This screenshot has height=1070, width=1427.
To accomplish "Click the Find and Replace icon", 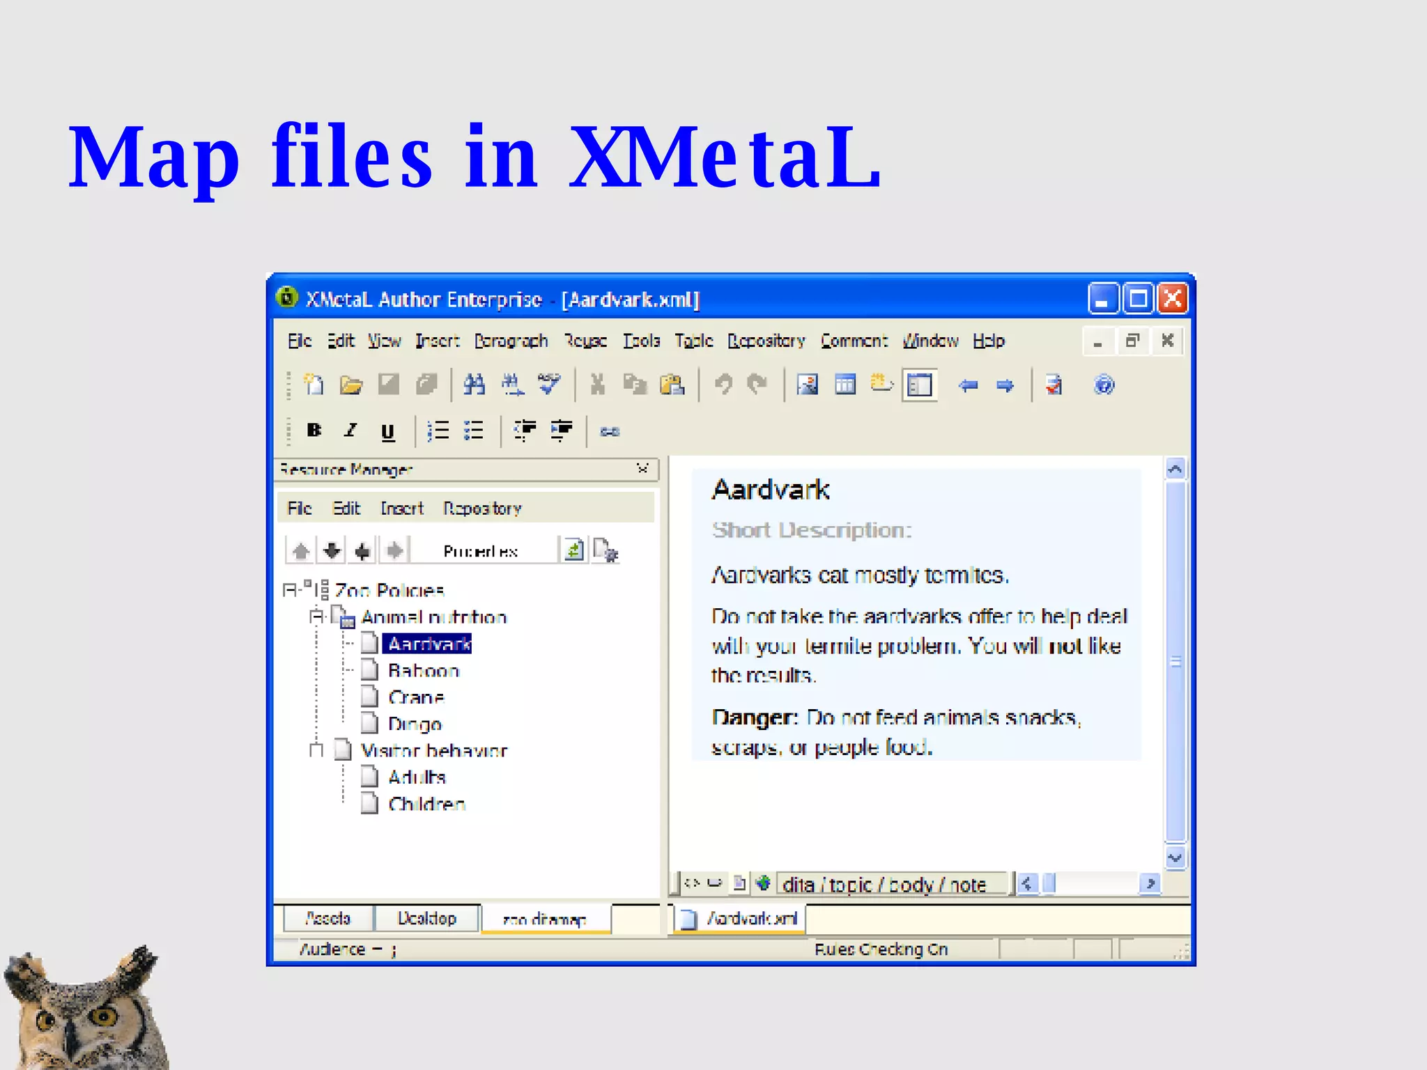I will point(512,385).
